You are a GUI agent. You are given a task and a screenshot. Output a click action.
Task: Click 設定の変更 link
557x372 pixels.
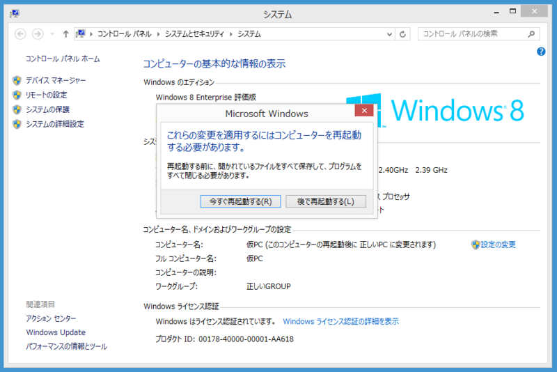pos(498,245)
